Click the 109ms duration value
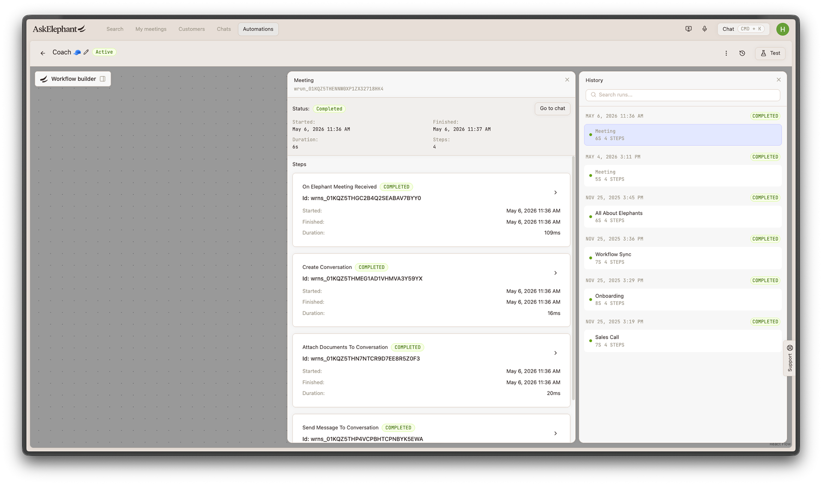822x485 pixels. coord(552,233)
